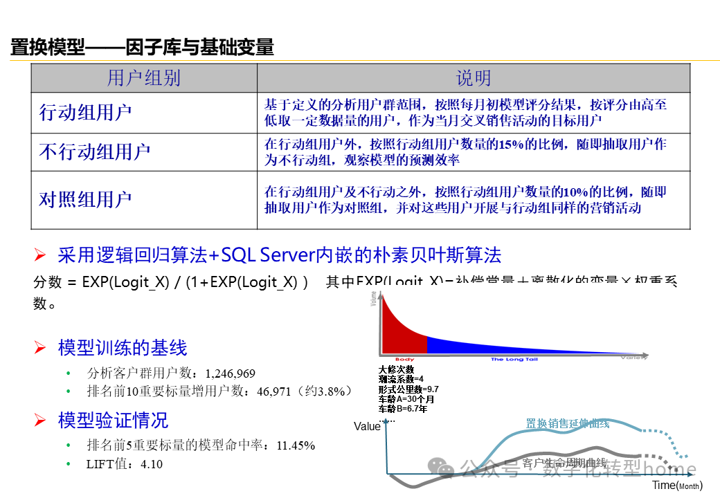Click the label The Long Tail
The height and width of the screenshot is (498, 720).
point(514,359)
